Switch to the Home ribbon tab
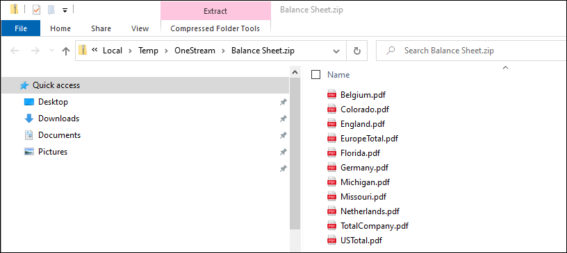Image resolution: width=567 pixels, height=253 pixels. click(x=60, y=28)
